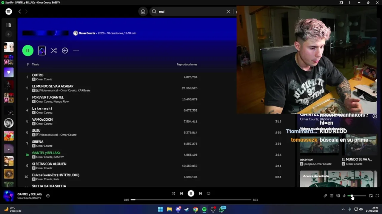Screen dimensions: 382x214
Task: Open the mini player icon
Action: [371, 196]
